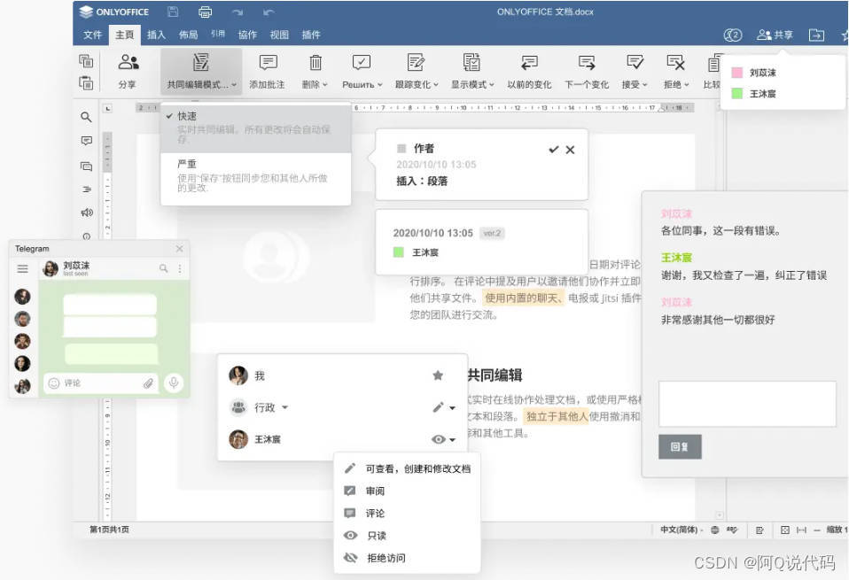Toggle spell check icon in status bar
This screenshot has width=849, height=580.
tap(732, 530)
